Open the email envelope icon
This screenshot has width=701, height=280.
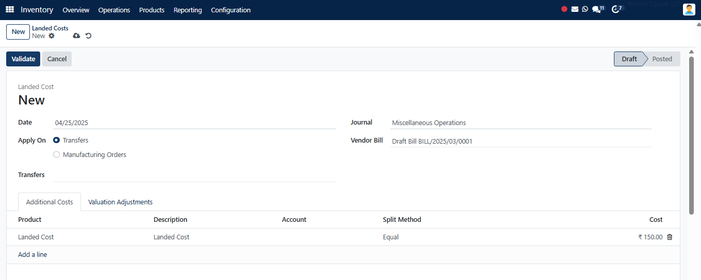click(x=575, y=9)
